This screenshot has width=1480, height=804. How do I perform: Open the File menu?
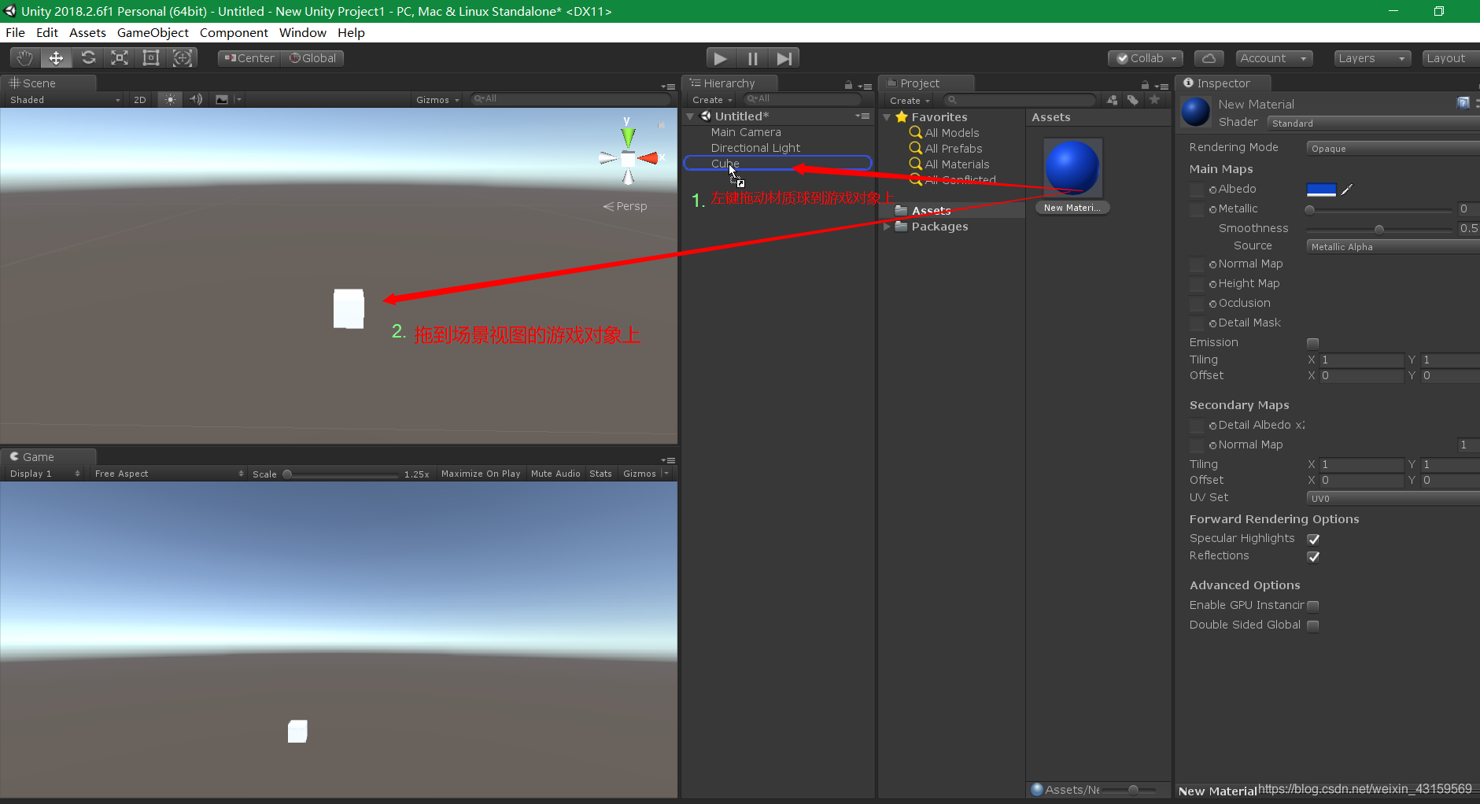pos(15,32)
